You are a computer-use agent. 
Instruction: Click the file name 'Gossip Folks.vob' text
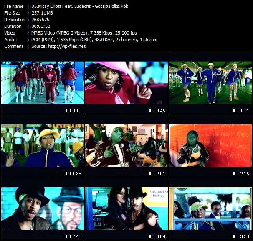pos(111,6)
